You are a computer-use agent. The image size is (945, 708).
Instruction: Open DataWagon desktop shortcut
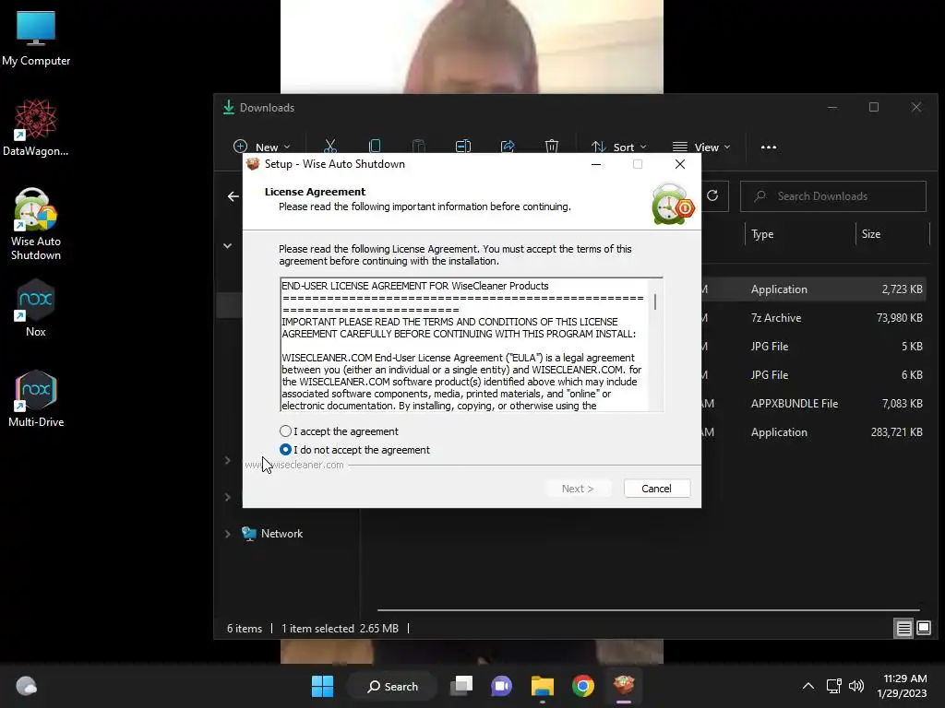36,128
